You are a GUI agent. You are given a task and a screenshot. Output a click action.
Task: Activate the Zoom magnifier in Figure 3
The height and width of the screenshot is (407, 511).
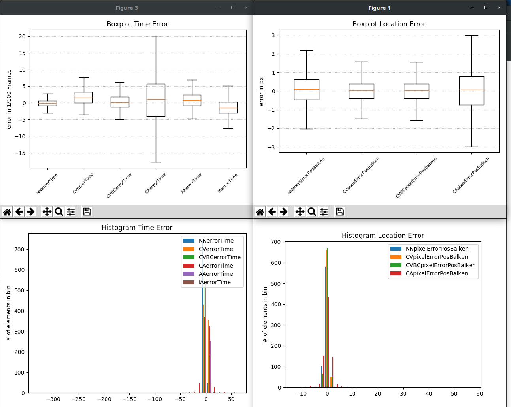tap(59, 212)
